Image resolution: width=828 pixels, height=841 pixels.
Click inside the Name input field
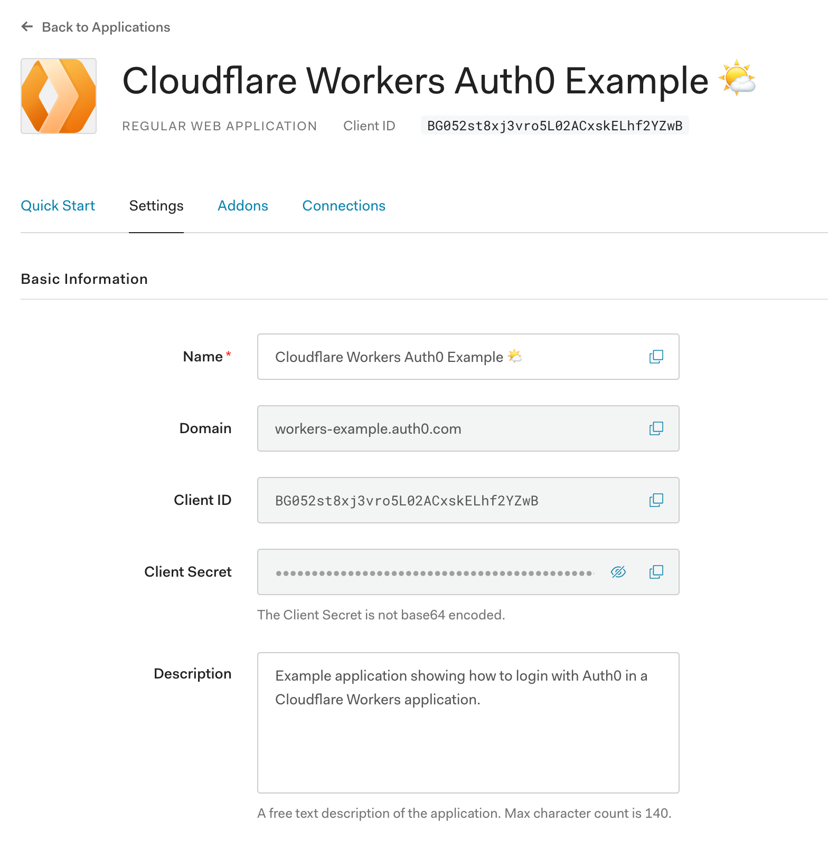click(x=449, y=357)
